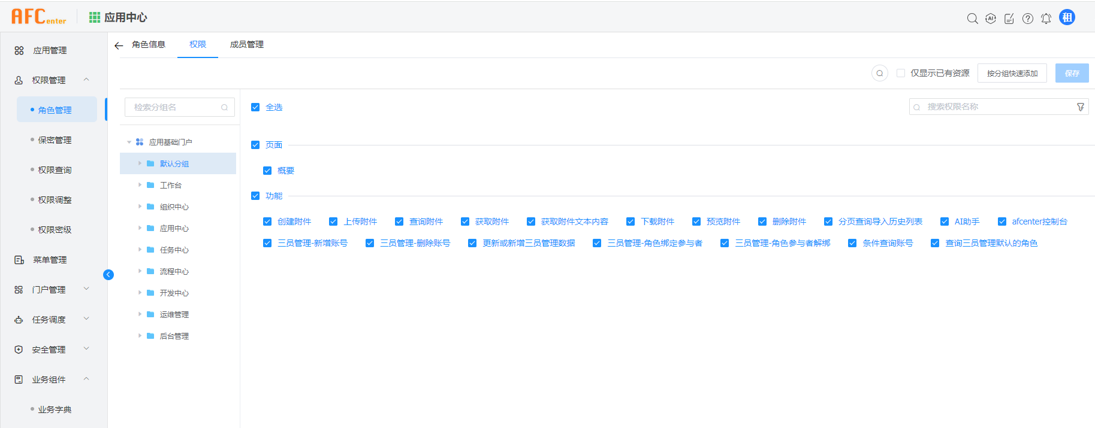Click the round search icon near 仅显示已有资源
1095x428 pixels.
(879, 74)
